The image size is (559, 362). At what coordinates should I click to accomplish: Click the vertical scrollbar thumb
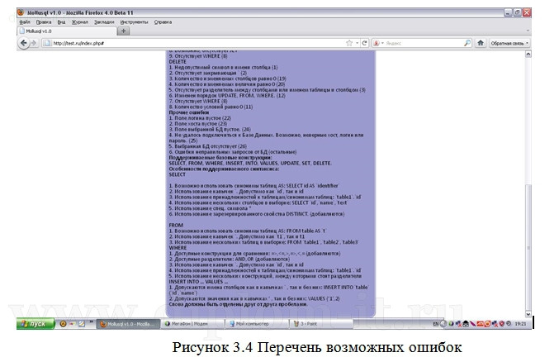[528, 246]
